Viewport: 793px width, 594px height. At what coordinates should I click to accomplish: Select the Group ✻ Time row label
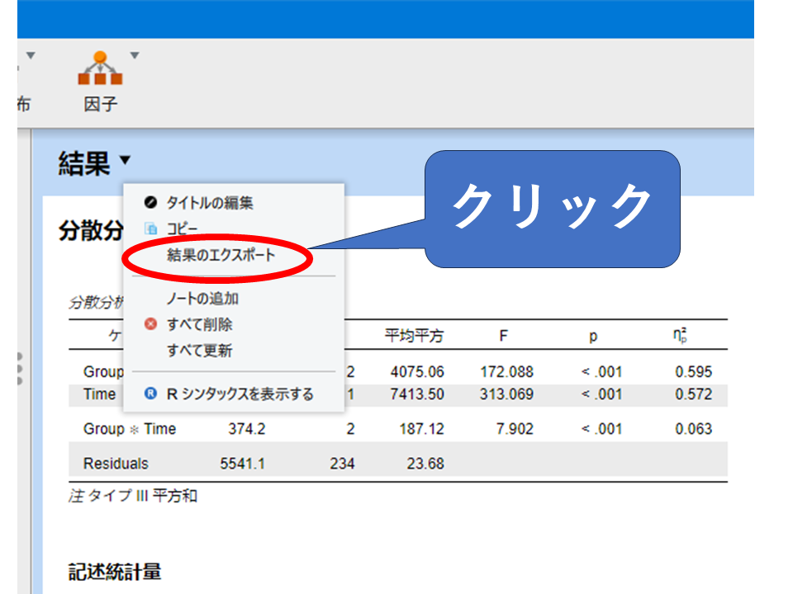pyautogui.click(x=130, y=429)
